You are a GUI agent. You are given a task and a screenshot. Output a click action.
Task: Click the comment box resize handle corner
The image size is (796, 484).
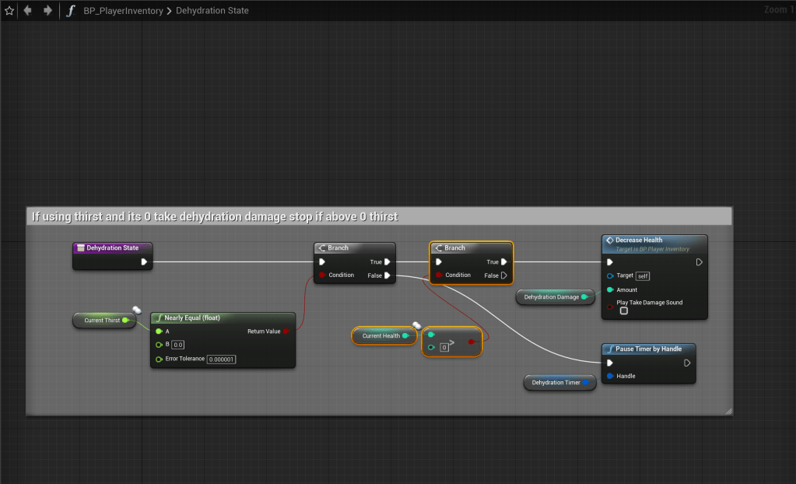point(728,411)
